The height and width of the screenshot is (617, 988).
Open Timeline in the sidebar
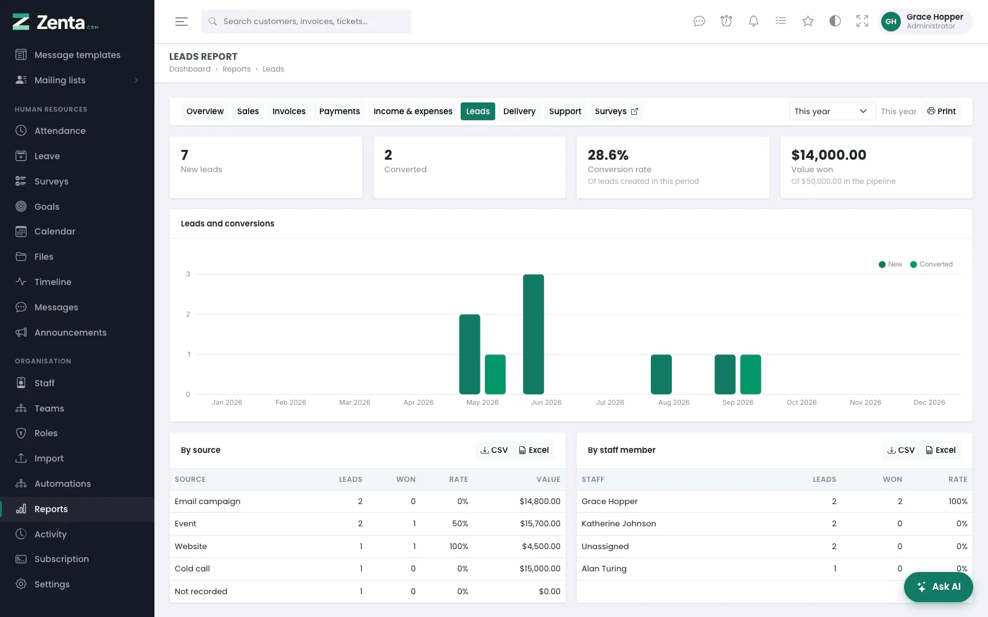point(77,282)
